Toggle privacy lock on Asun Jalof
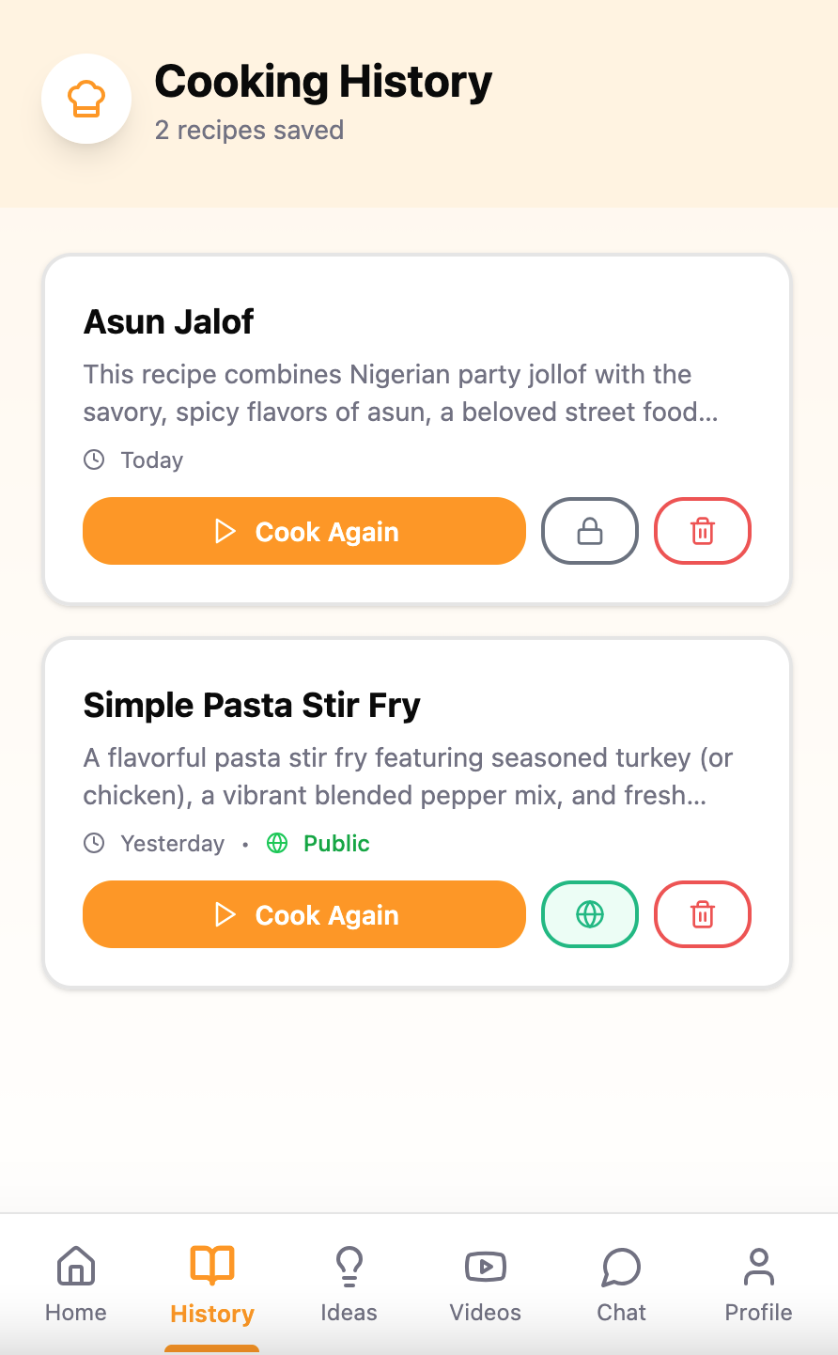This screenshot has height=1355, width=838. pyautogui.click(x=590, y=531)
